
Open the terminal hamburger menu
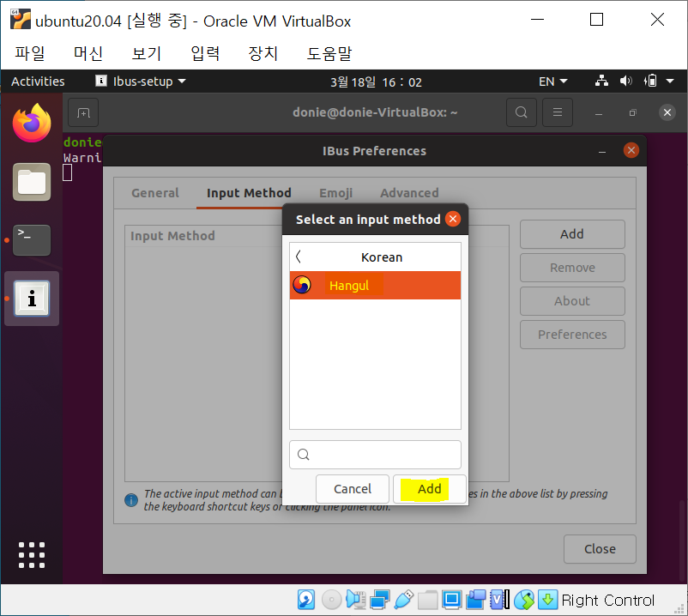click(x=558, y=112)
